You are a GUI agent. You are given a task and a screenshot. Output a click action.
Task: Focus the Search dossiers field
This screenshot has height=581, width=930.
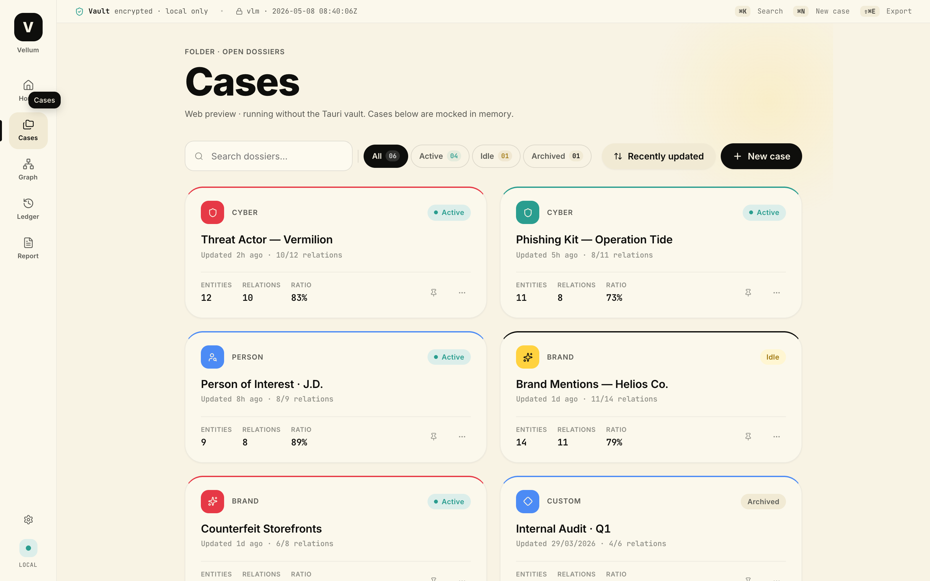click(269, 156)
